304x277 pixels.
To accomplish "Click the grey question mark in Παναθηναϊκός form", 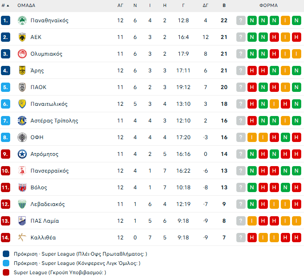I will tap(241, 20).
